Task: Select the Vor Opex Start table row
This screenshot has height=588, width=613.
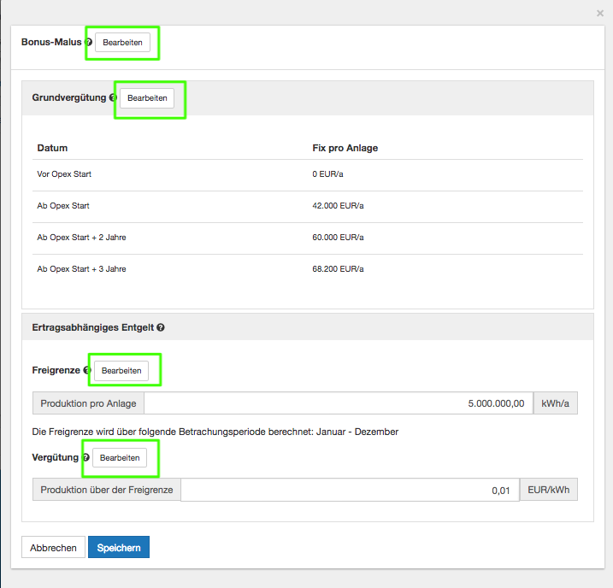Action: [308, 174]
